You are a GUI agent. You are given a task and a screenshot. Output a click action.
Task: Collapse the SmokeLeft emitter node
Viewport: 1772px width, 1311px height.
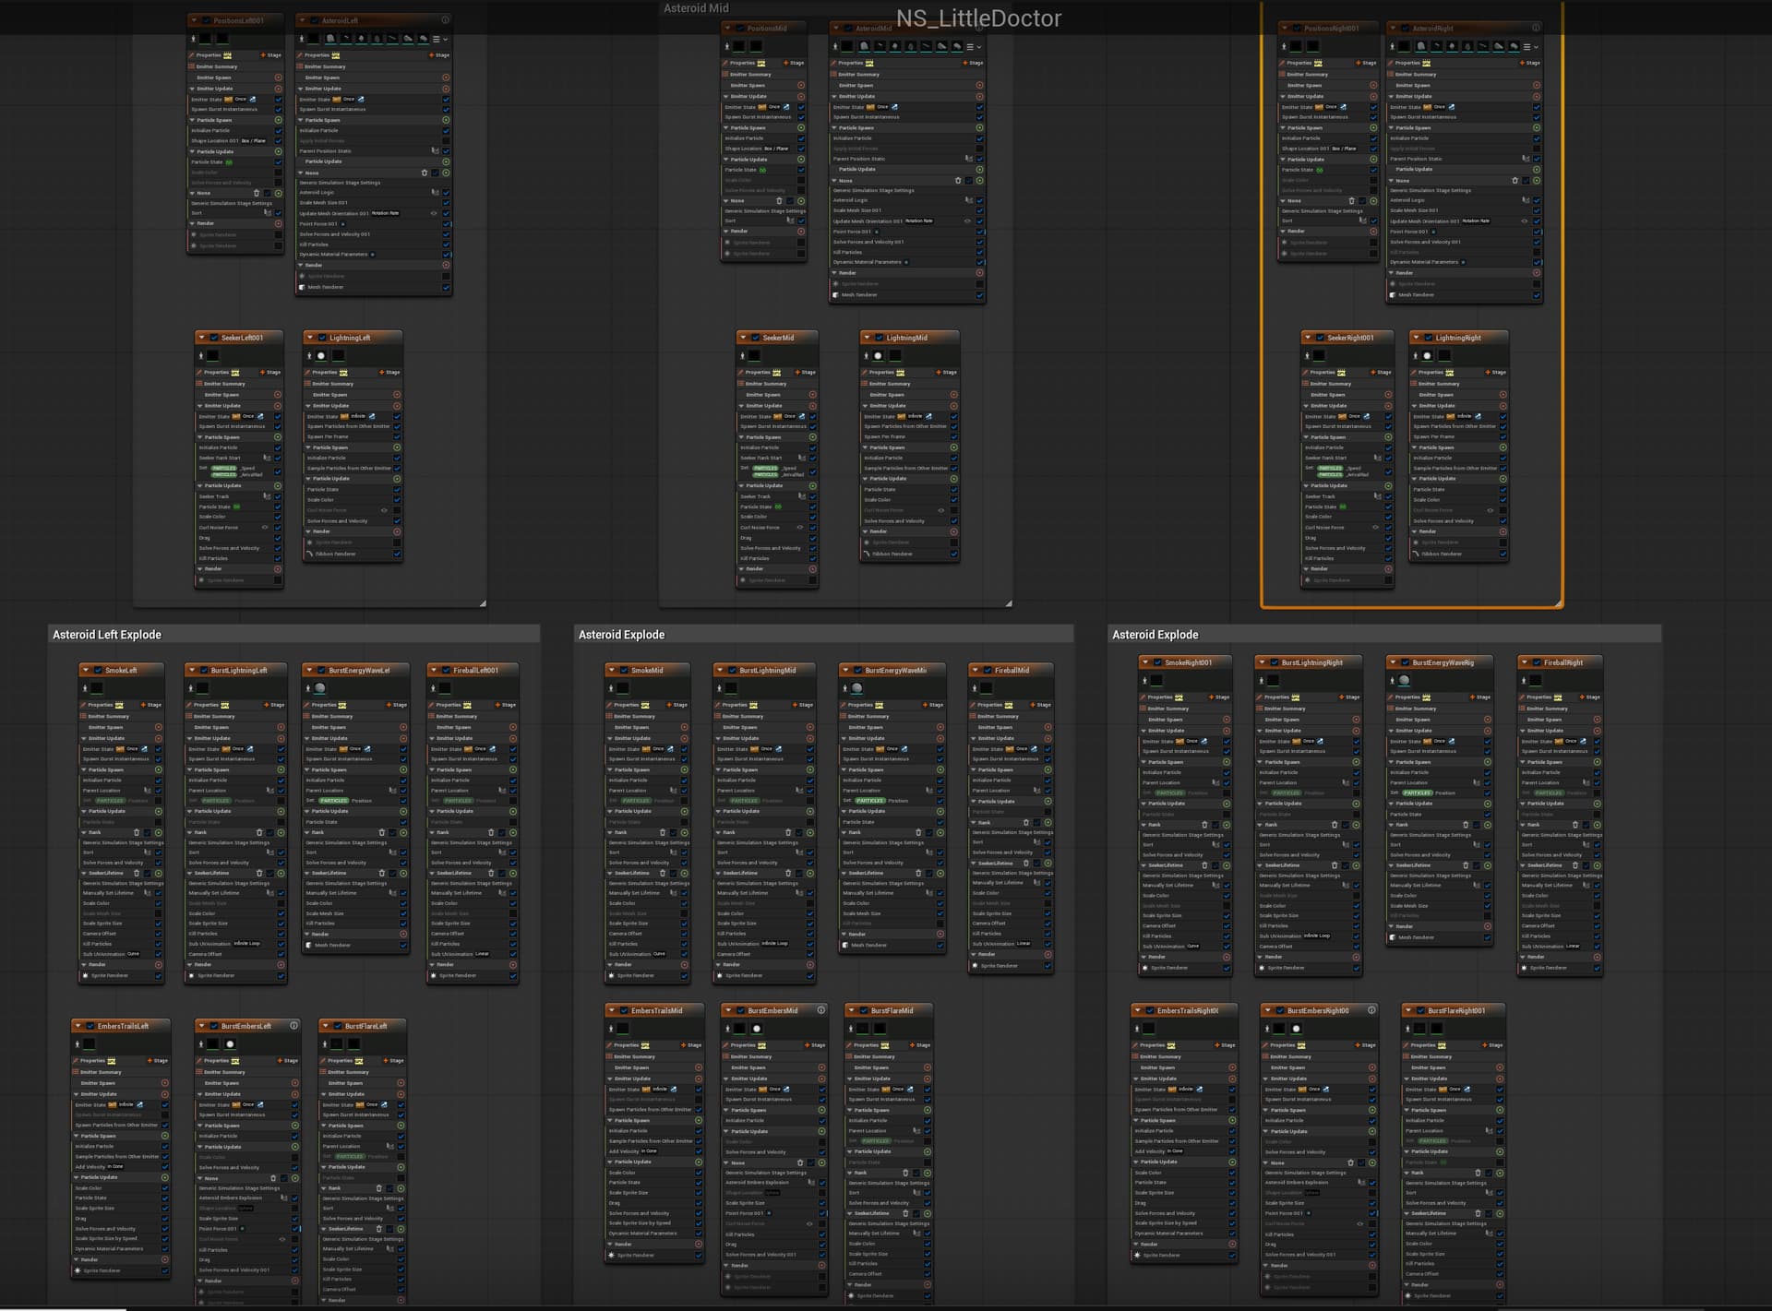click(x=86, y=671)
